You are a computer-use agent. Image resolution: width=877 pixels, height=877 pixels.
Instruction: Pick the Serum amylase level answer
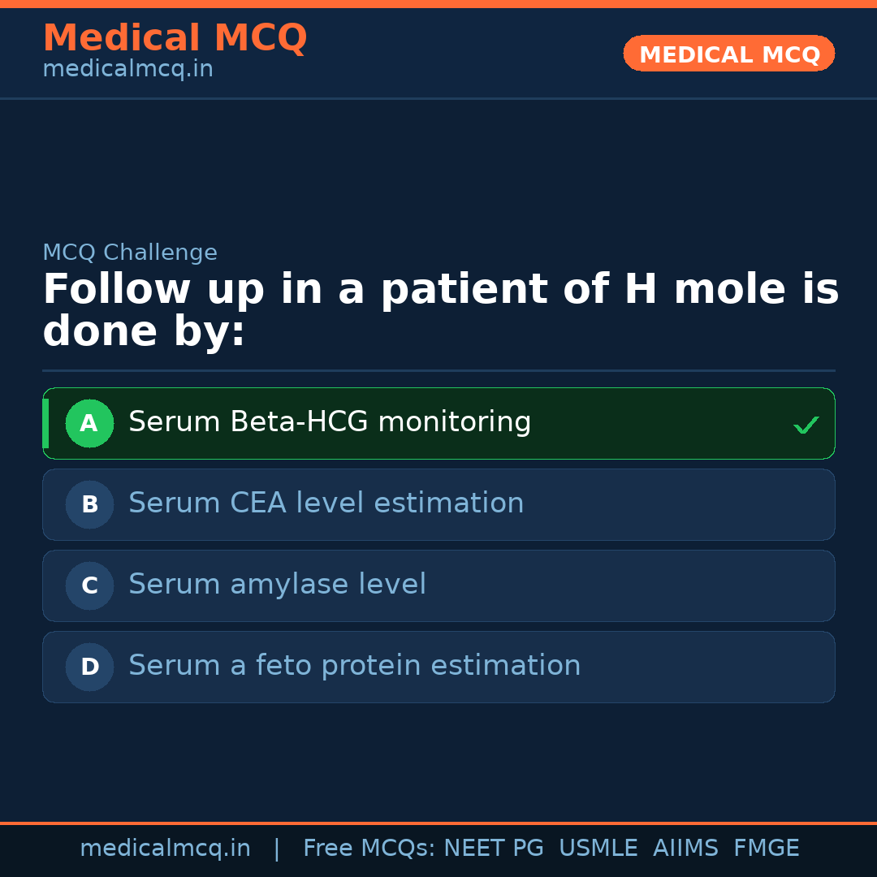point(277,585)
